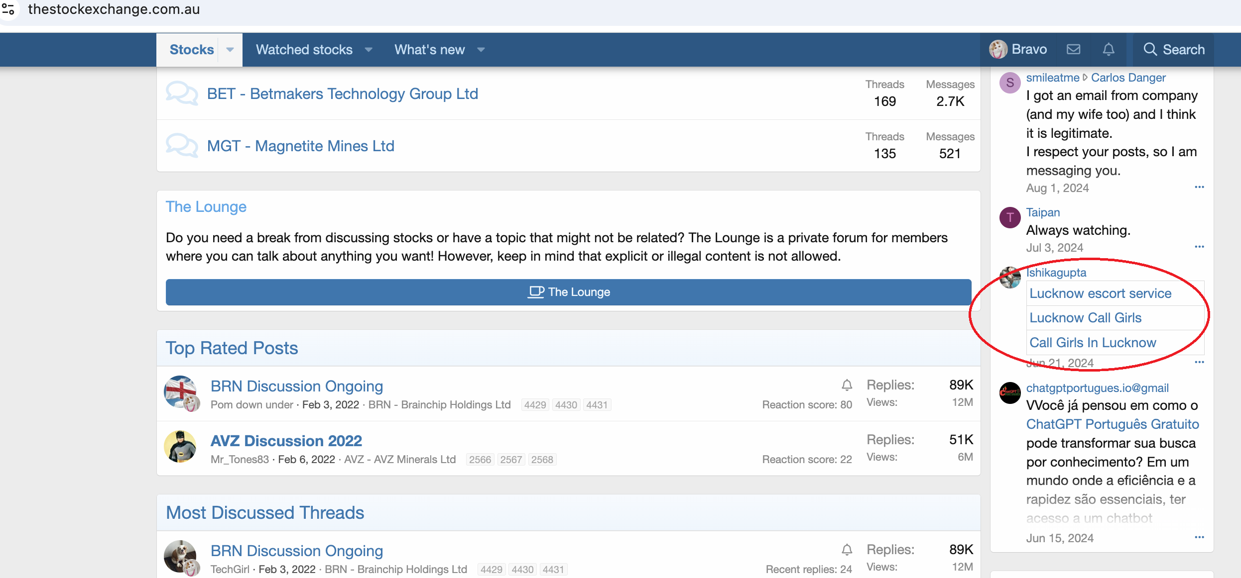Click the site settings icon in address bar
This screenshot has width=1241, height=578.
tap(8, 9)
